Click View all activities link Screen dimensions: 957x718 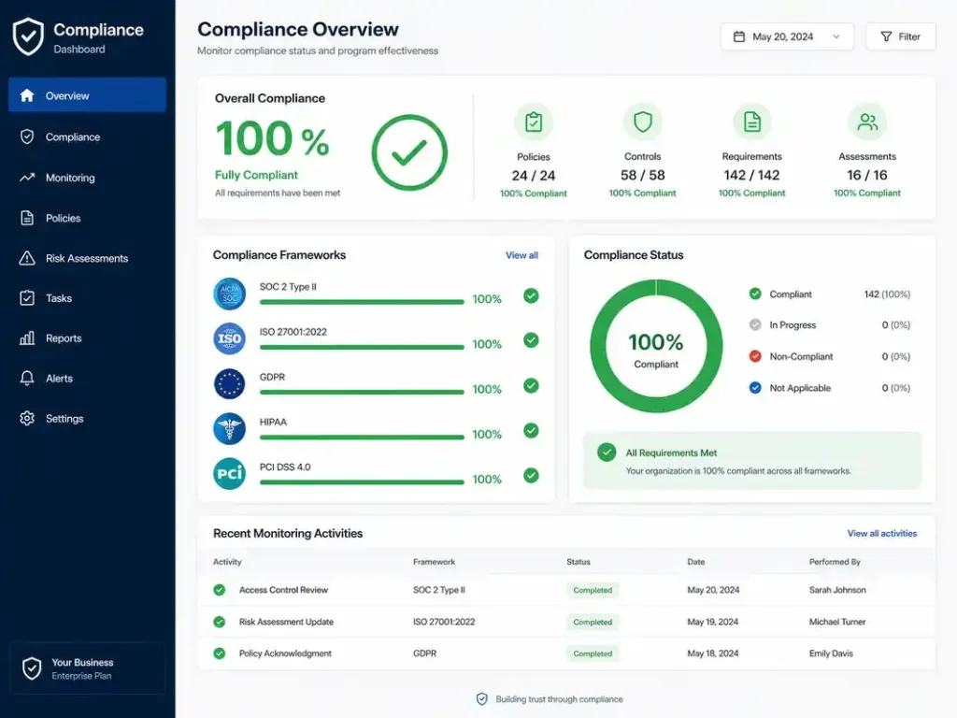point(882,534)
